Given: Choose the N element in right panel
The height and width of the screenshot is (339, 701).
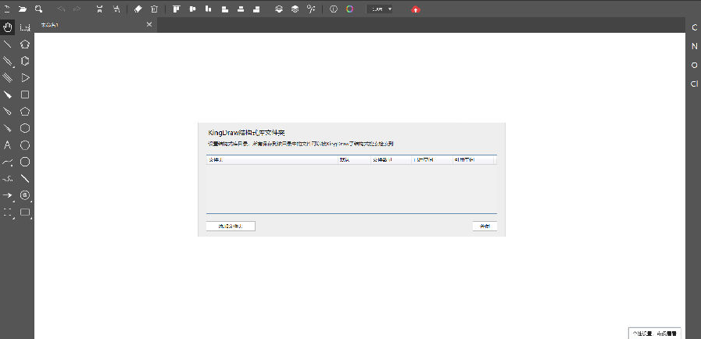Looking at the screenshot, I should 694,46.
